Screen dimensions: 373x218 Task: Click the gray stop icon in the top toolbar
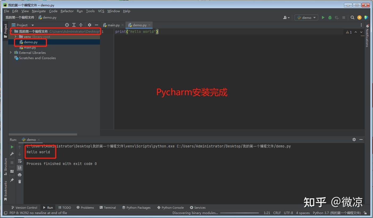tap(344, 18)
